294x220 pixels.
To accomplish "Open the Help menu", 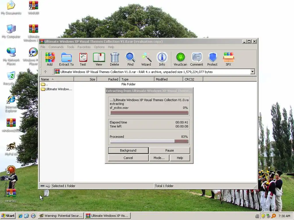I will (111, 47).
